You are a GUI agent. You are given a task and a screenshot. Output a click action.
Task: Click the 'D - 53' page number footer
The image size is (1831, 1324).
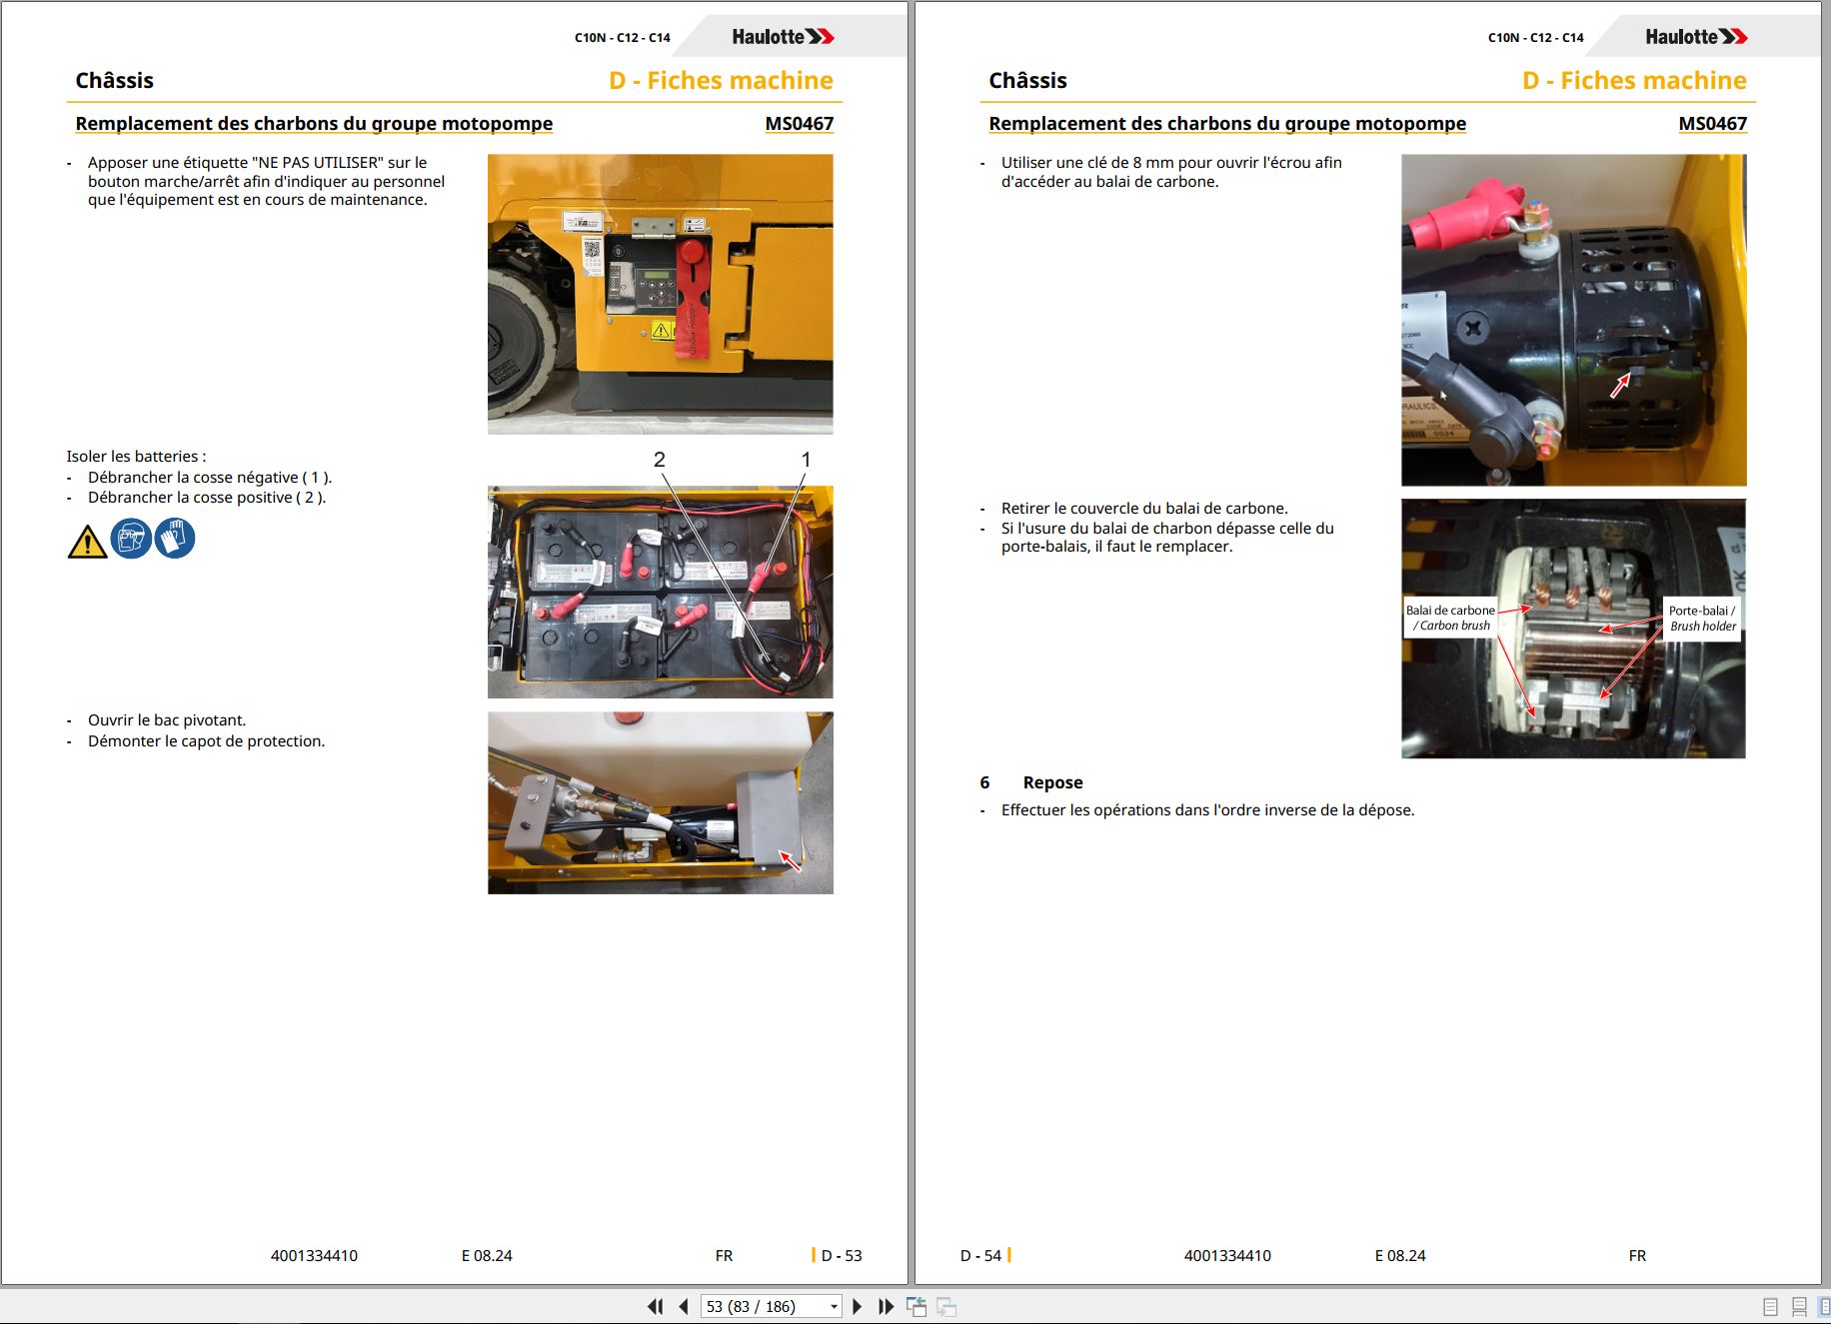click(841, 1256)
